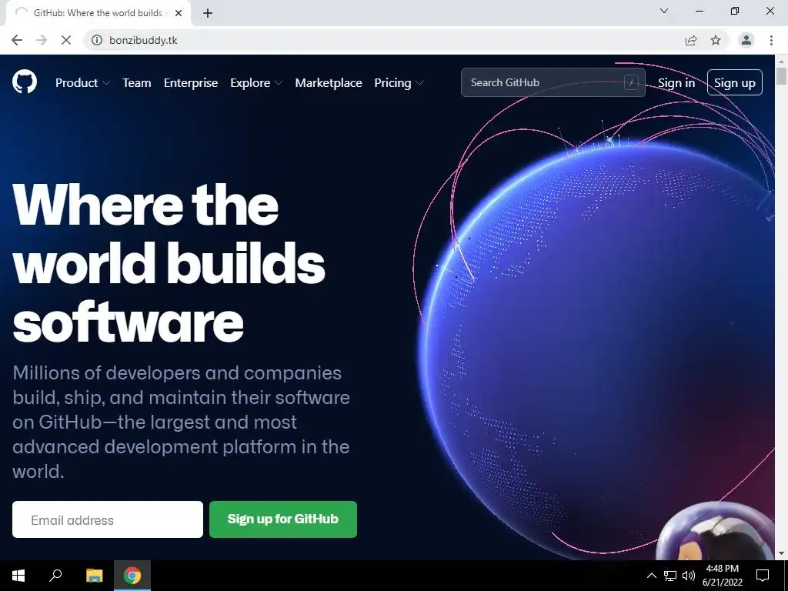Open the Team page

137,83
